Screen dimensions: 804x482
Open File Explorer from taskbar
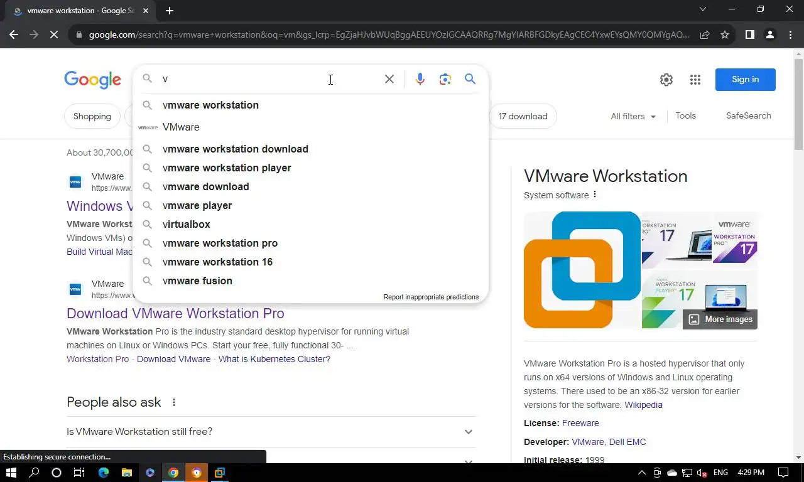(126, 473)
